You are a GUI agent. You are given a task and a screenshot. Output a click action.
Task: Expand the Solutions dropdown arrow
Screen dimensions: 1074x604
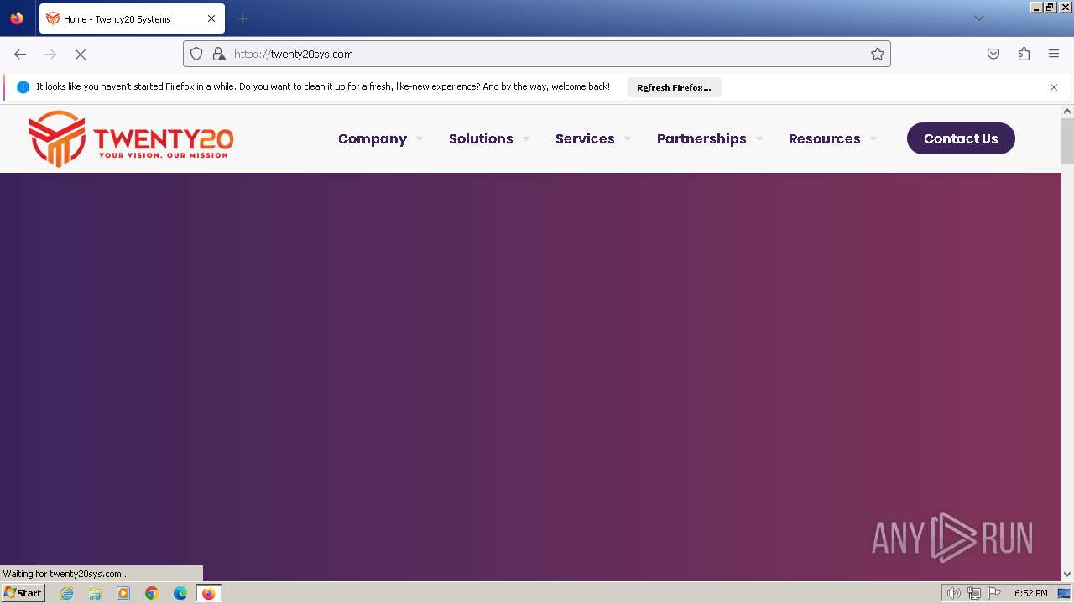click(x=526, y=139)
